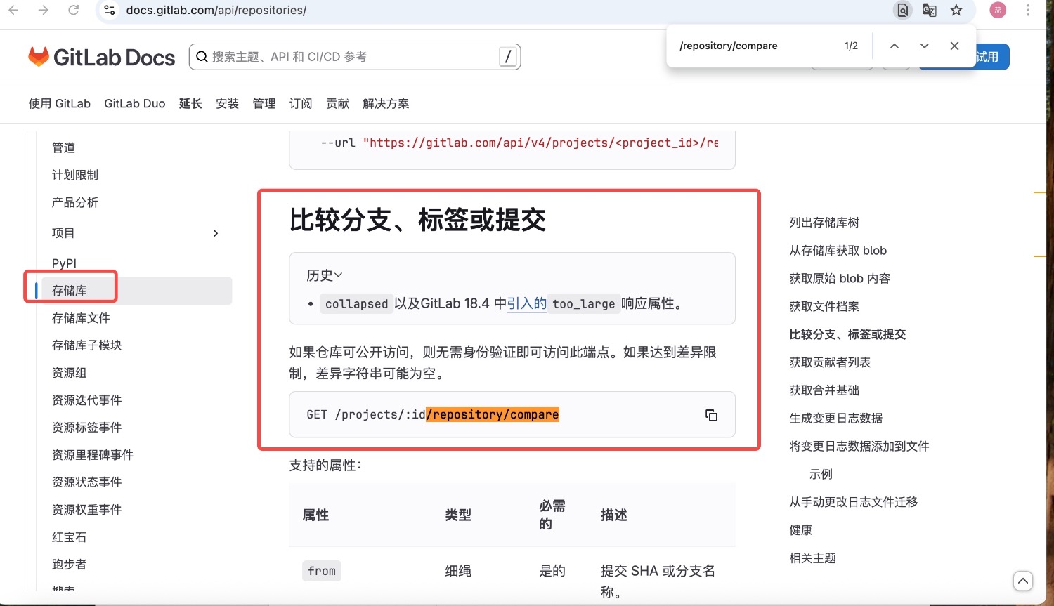Click the slash shortcut key badge
Viewport: 1054px width, 606px height.
pos(508,57)
